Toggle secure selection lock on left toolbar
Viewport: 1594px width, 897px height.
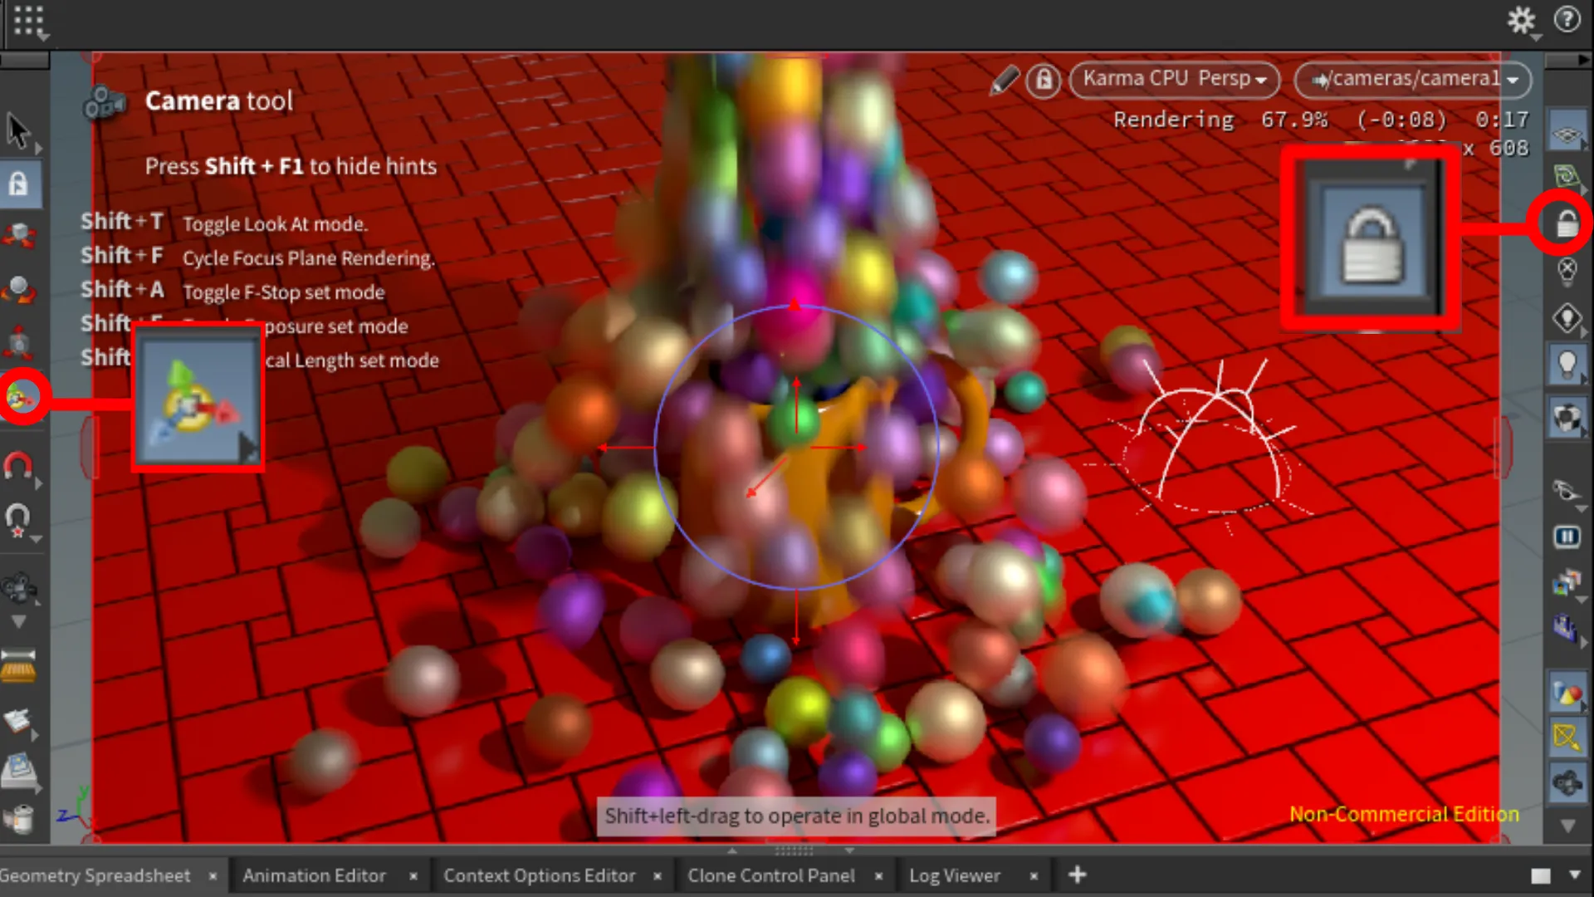(18, 184)
